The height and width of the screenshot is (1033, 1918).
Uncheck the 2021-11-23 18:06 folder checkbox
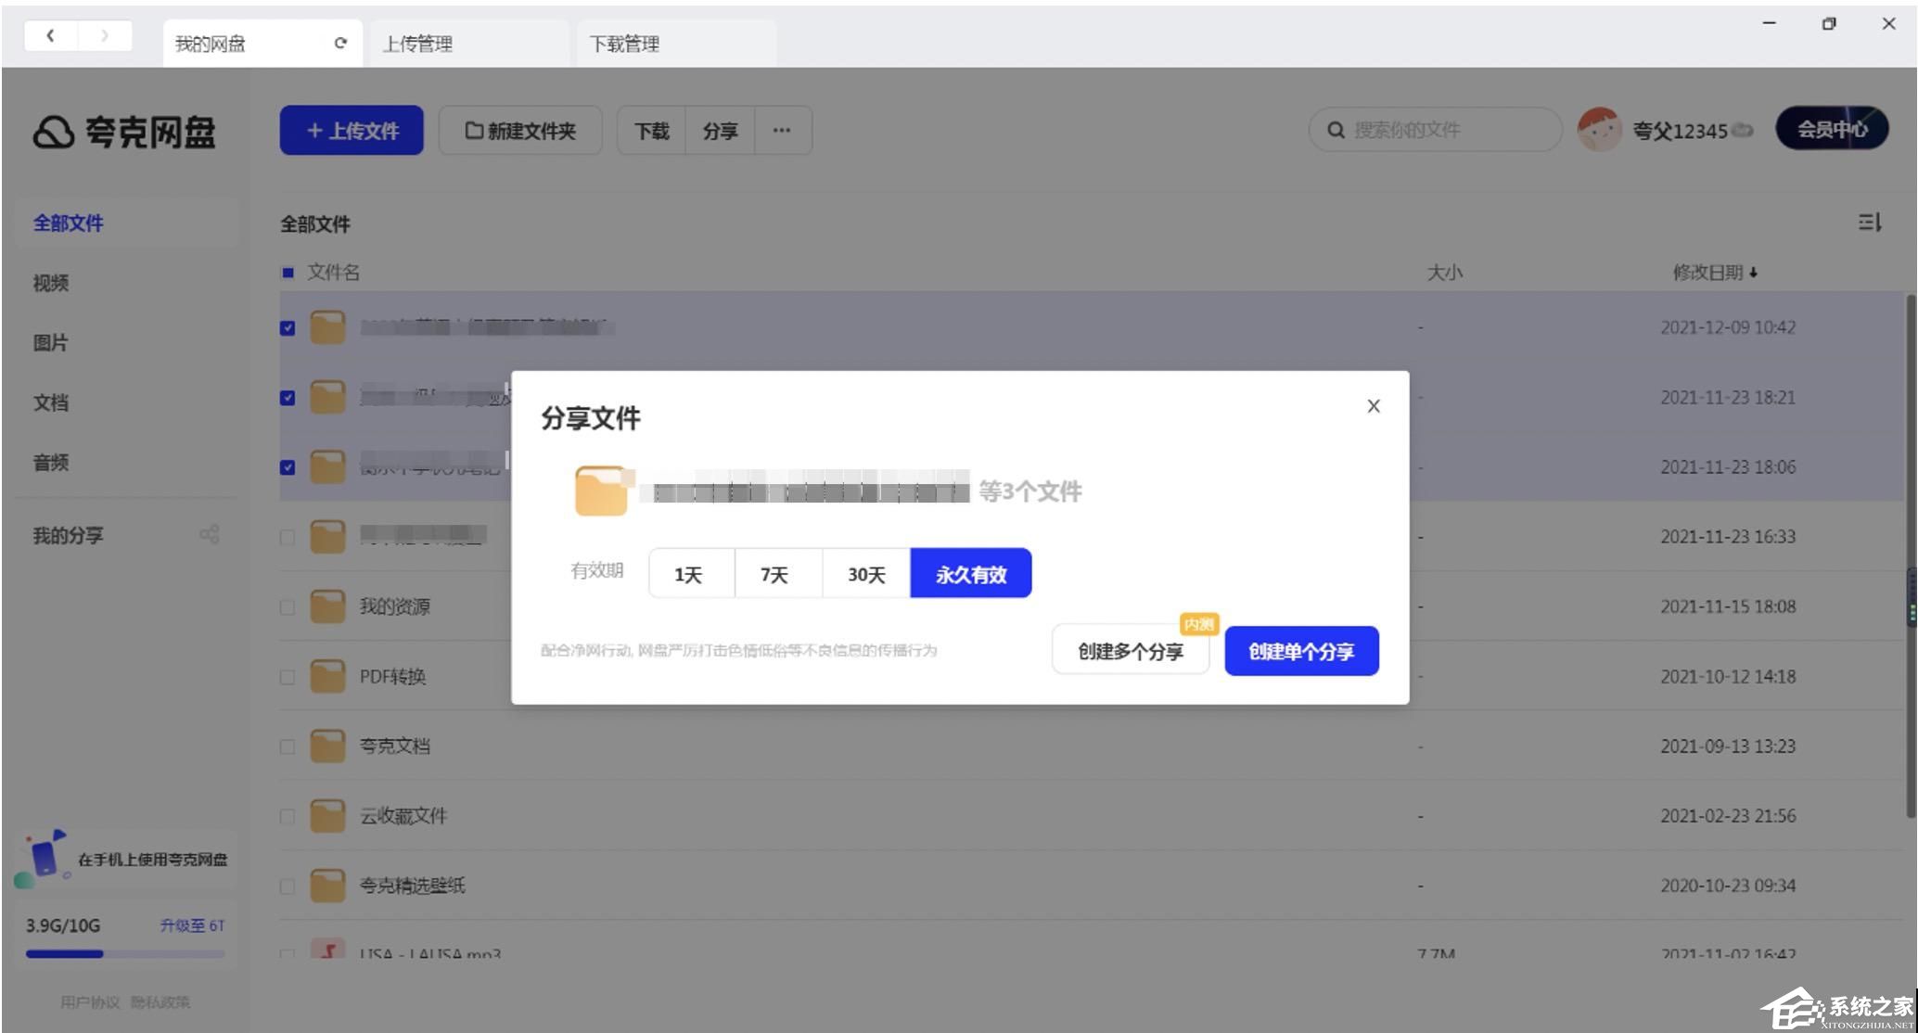[288, 467]
